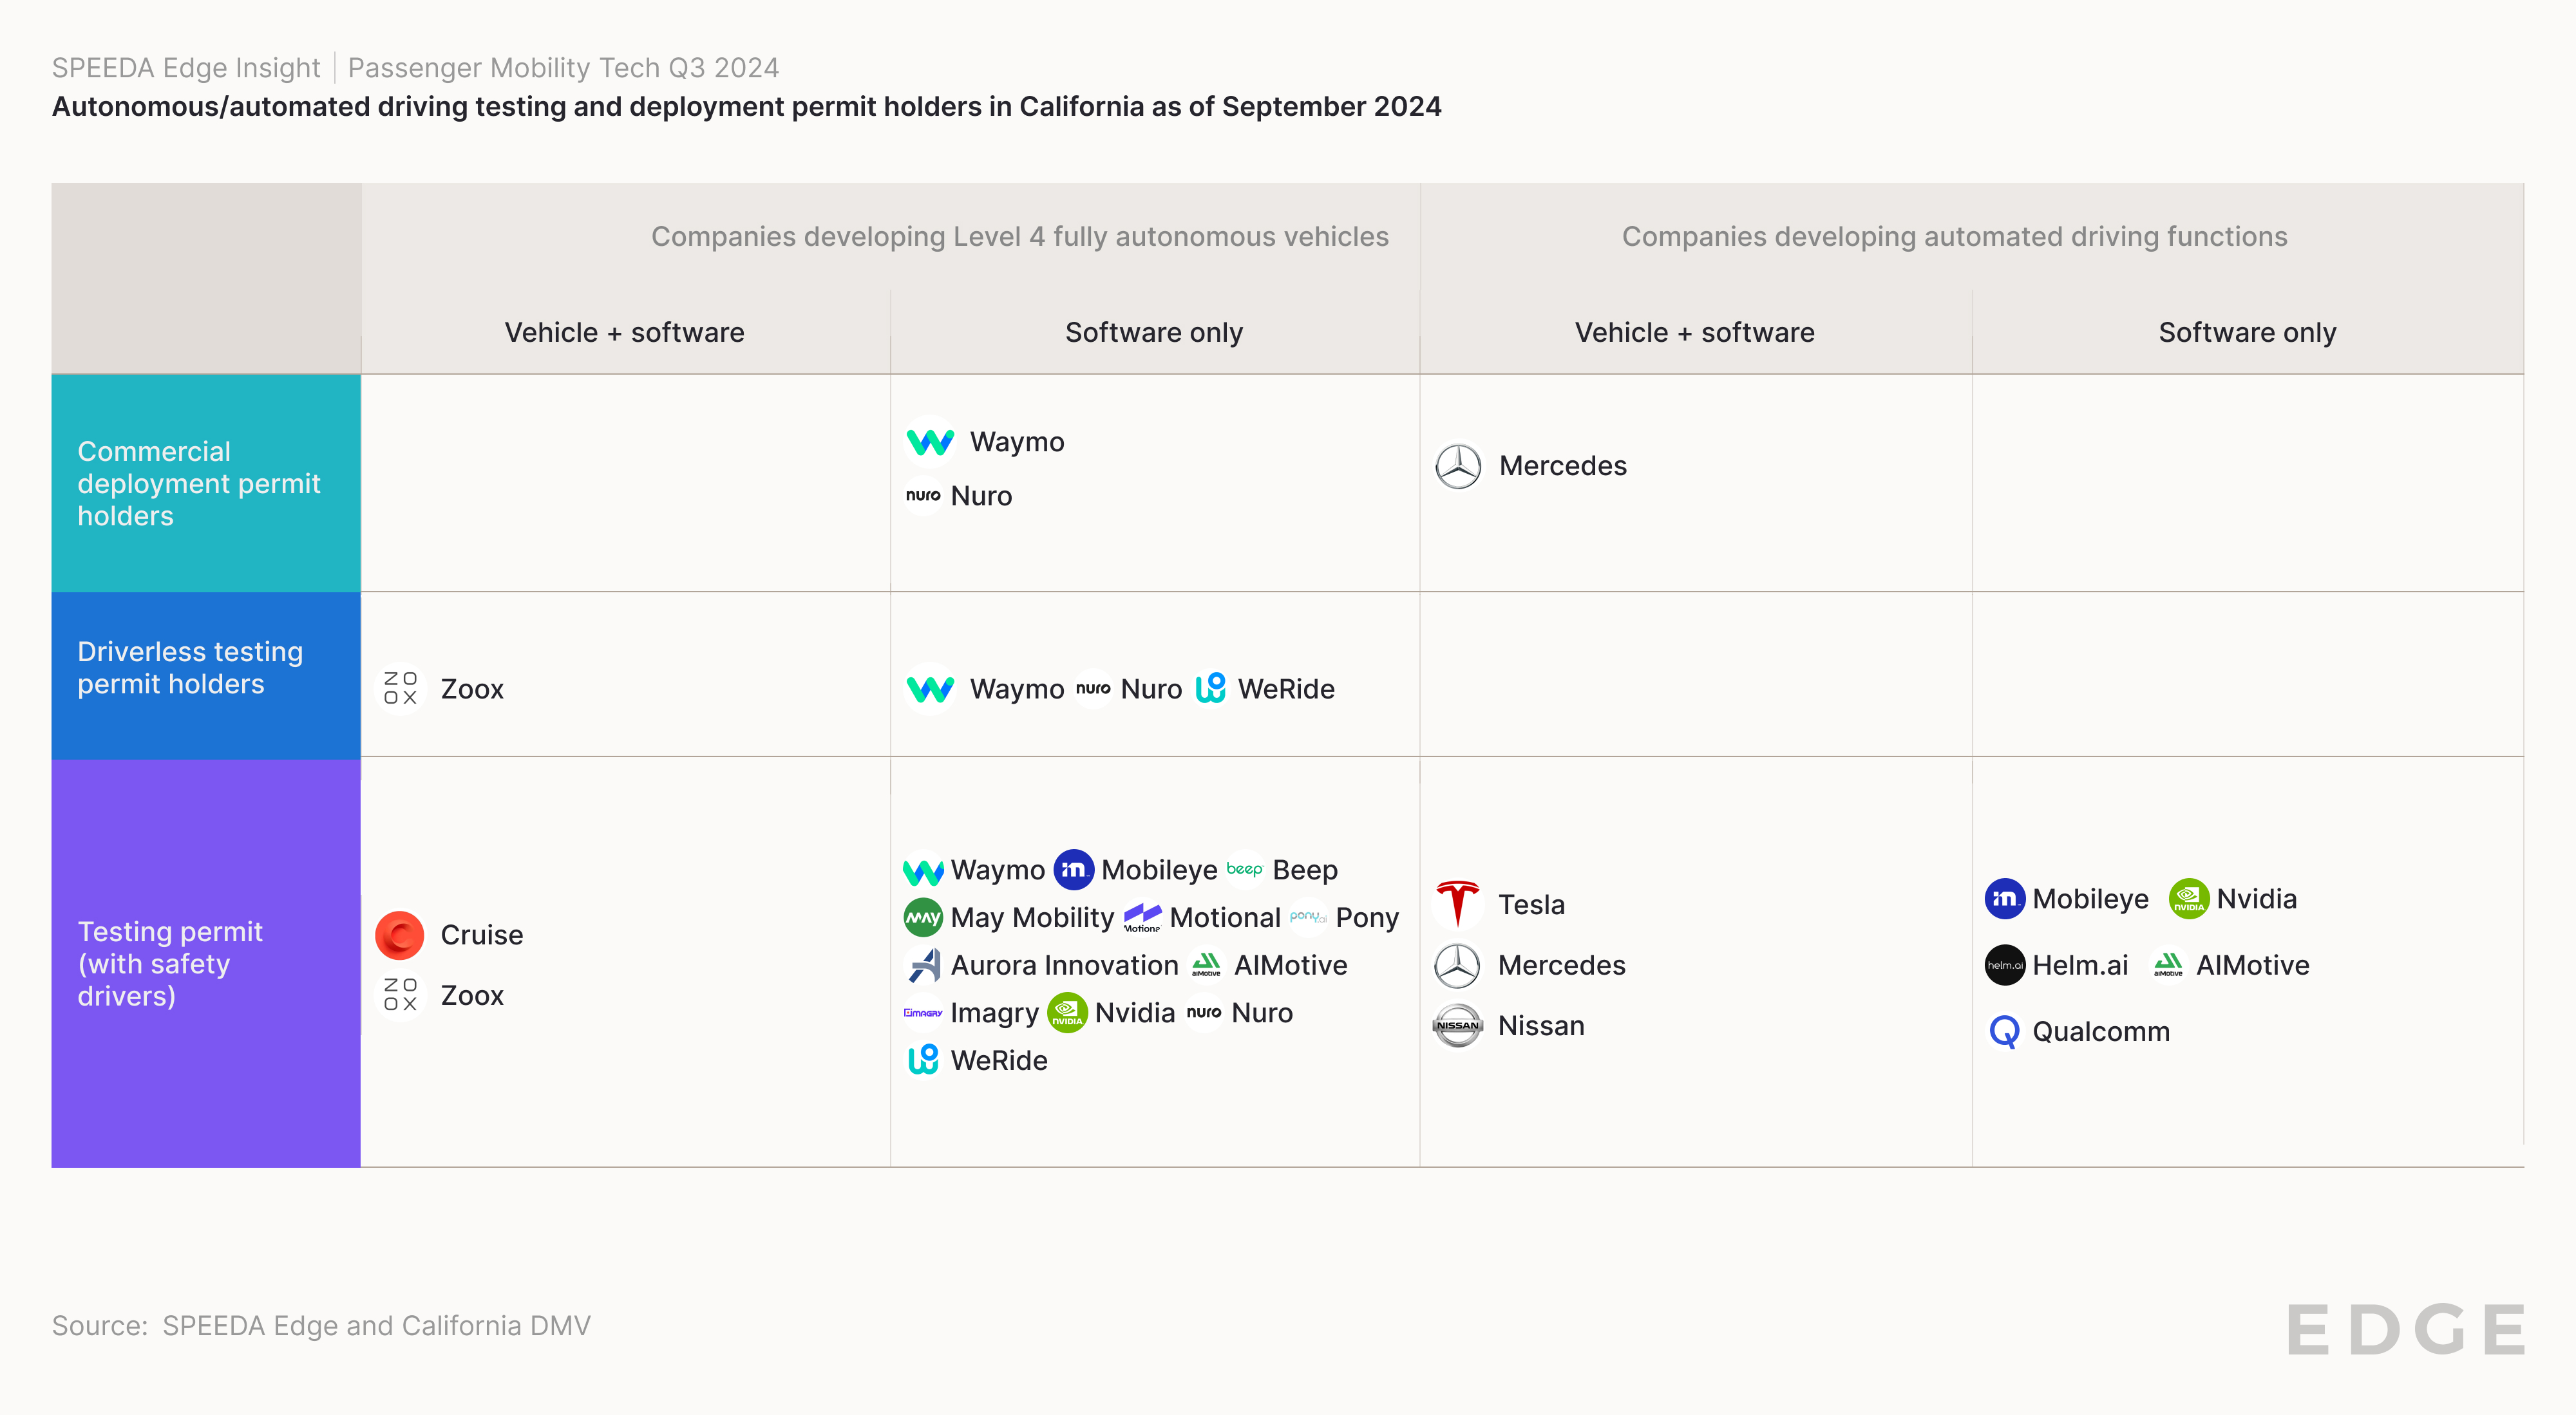Click the Nvidia logo next to Mobileye, automated functions
The image size is (2576, 1415).
[2189, 899]
